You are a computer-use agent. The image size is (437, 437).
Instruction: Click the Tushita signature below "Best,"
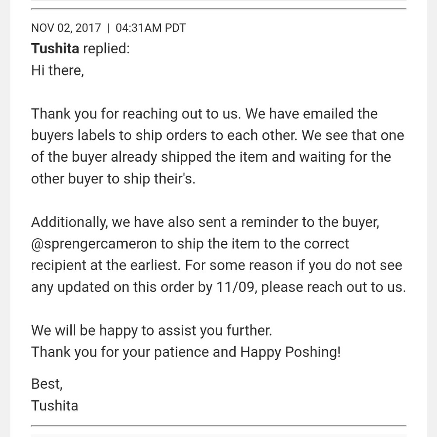(55, 405)
